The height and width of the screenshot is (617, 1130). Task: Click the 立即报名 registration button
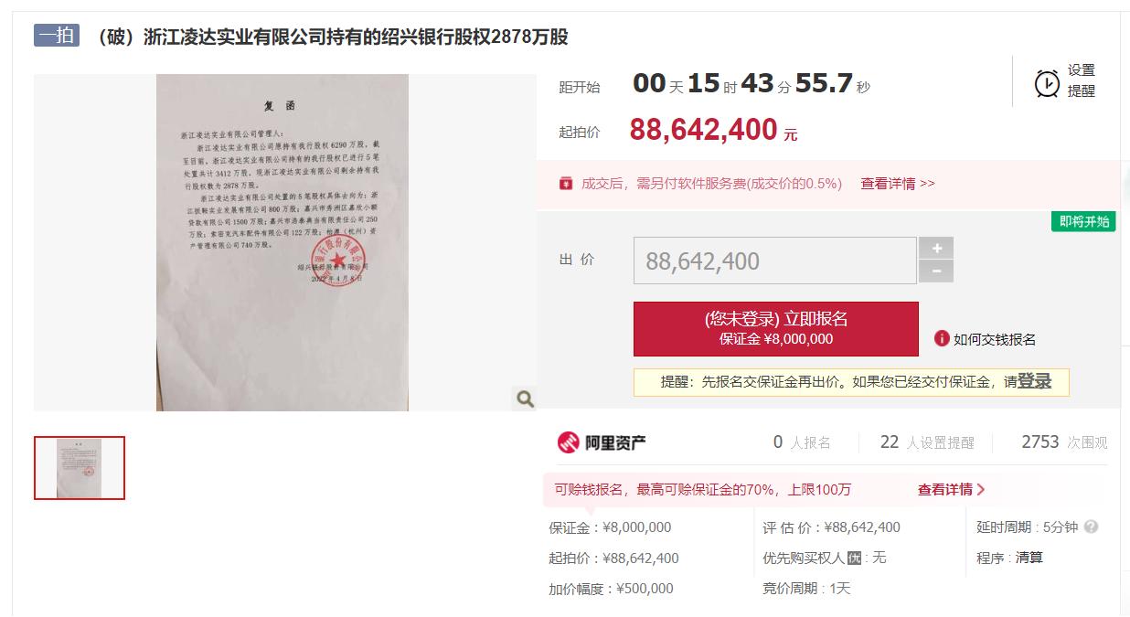pos(775,329)
